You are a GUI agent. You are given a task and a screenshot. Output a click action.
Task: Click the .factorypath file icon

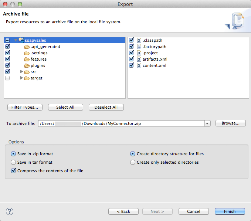139,47
